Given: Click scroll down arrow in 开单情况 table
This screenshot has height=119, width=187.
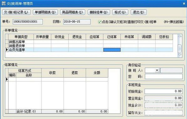Looking at the screenshot, I should click(179, 55).
